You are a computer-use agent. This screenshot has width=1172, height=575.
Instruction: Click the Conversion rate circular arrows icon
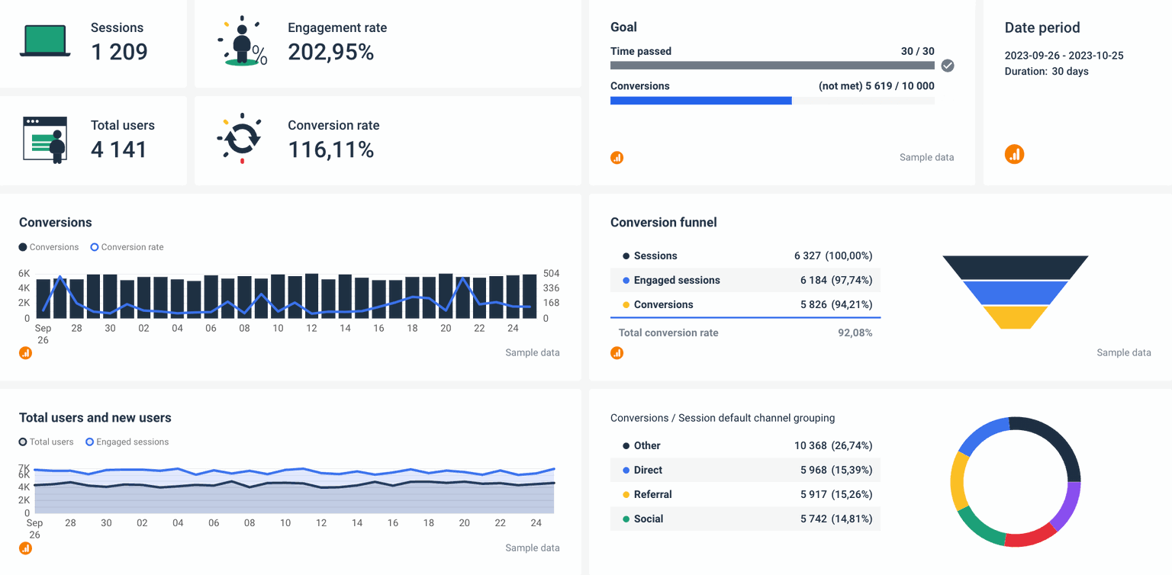(243, 138)
